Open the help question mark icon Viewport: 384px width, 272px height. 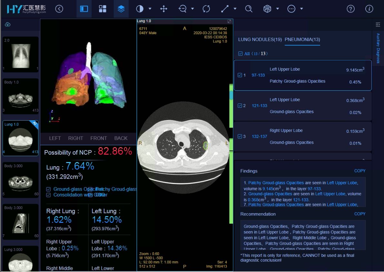pos(350,9)
